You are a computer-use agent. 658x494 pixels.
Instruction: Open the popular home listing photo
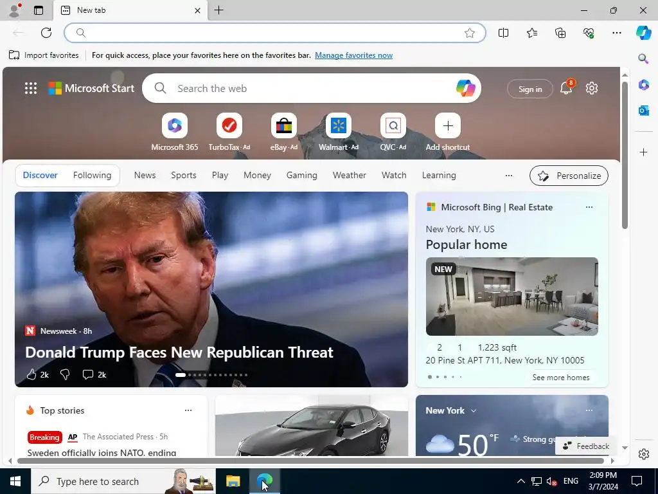tap(511, 297)
